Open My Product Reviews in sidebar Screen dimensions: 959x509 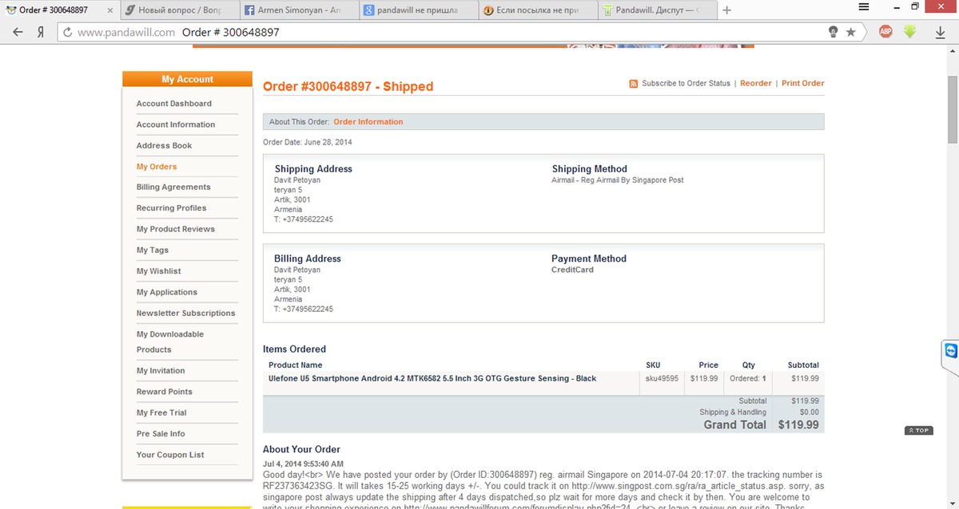[x=175, y=229]
